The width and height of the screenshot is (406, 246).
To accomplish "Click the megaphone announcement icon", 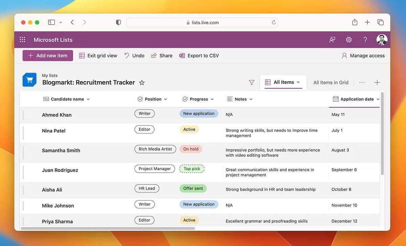I will [332, 40].
